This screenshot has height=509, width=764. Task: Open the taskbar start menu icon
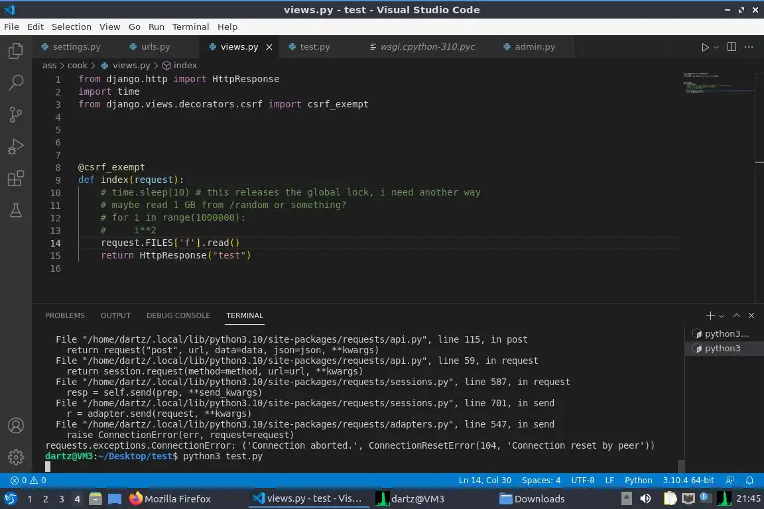[x=10, y=498]
